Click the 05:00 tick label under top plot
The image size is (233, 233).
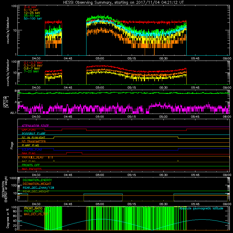coord(100,59)
